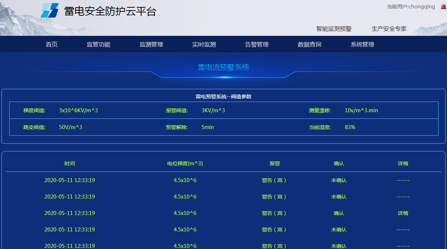Click the 报警 column header
Image resolution: width=447 pixels, height=249 pixels.
275,163
